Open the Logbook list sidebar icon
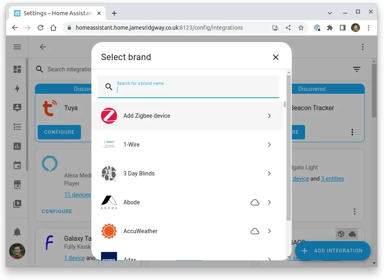 click(17, 127)
